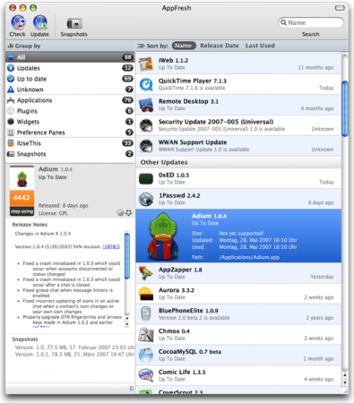Click the IUseThis group icon
The height and width of the screenshot is (403, 354).
pyautogui.click(x=11, y=143)
